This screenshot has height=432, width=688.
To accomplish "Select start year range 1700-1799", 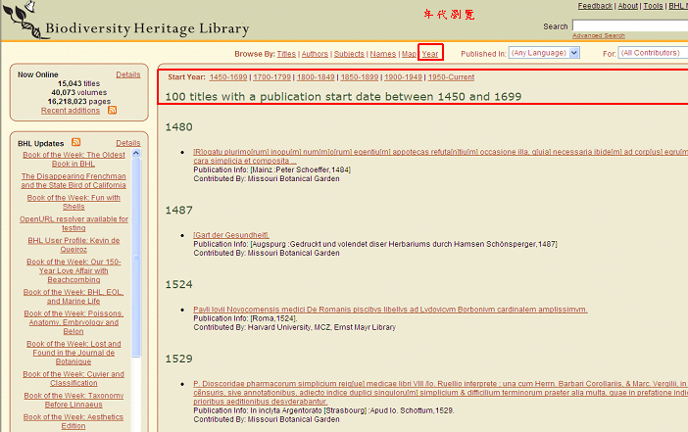I will coord(271,77).
